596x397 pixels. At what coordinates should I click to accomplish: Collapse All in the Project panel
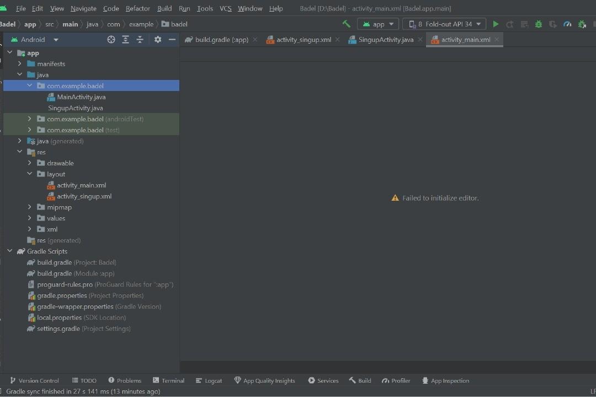click(x=140, y=39)
